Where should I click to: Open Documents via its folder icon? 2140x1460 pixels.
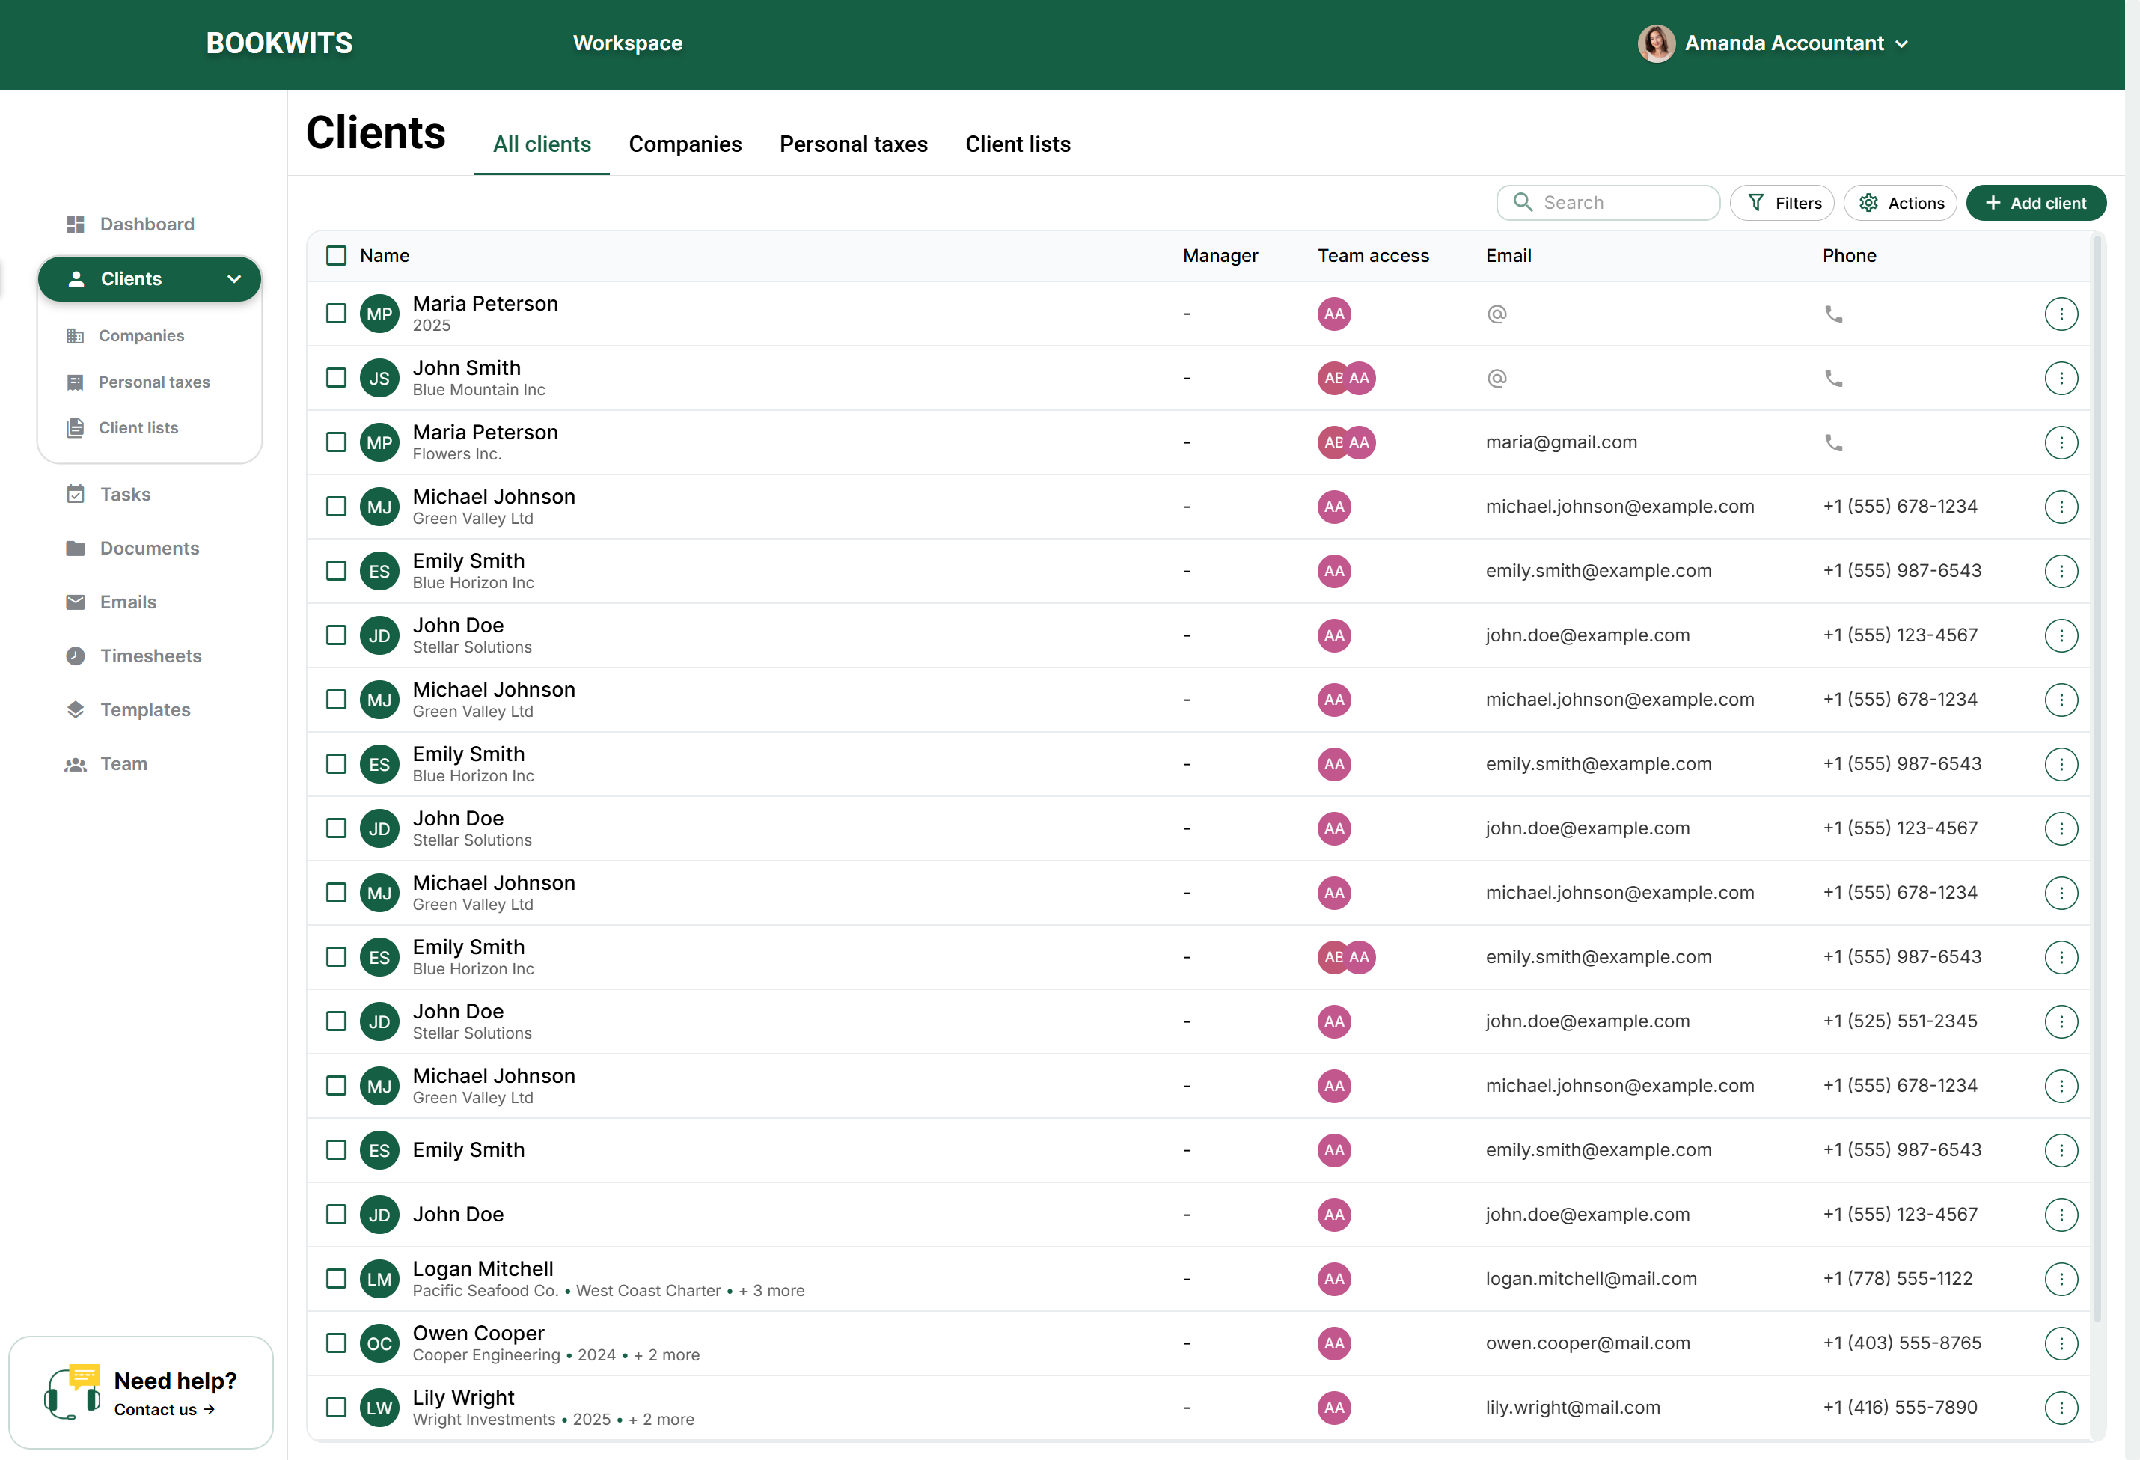click(x=76, y=548)
